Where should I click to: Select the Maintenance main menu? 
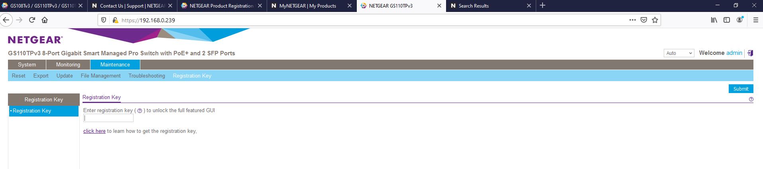115,64
